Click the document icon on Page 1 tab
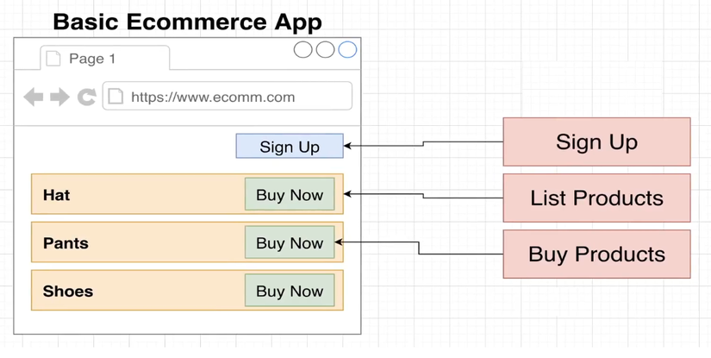This screenshot has width=711, height=358. coord(53,59)
